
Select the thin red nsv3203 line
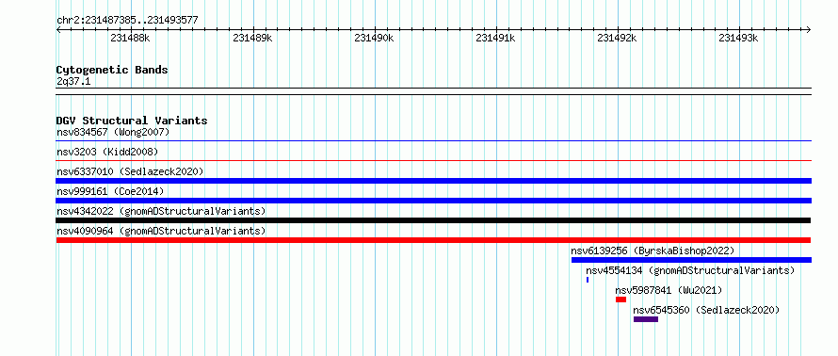tap(434, 160)
